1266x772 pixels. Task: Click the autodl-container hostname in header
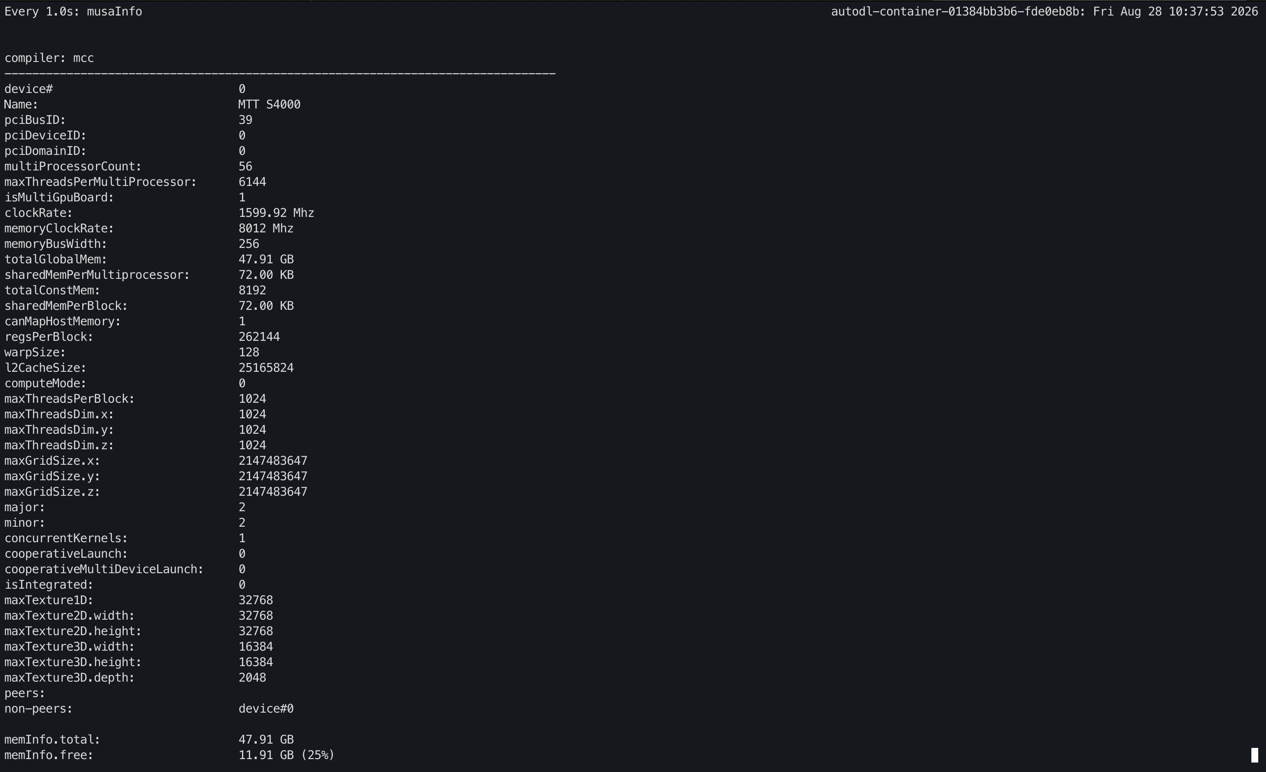957,11
